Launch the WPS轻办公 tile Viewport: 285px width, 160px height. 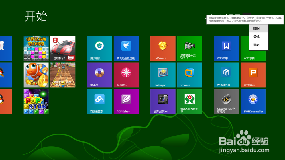tap(226, 75)
